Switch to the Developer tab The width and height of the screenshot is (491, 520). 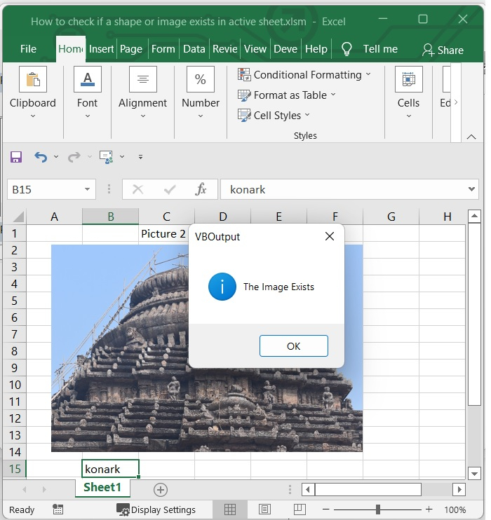pos(285,49)
